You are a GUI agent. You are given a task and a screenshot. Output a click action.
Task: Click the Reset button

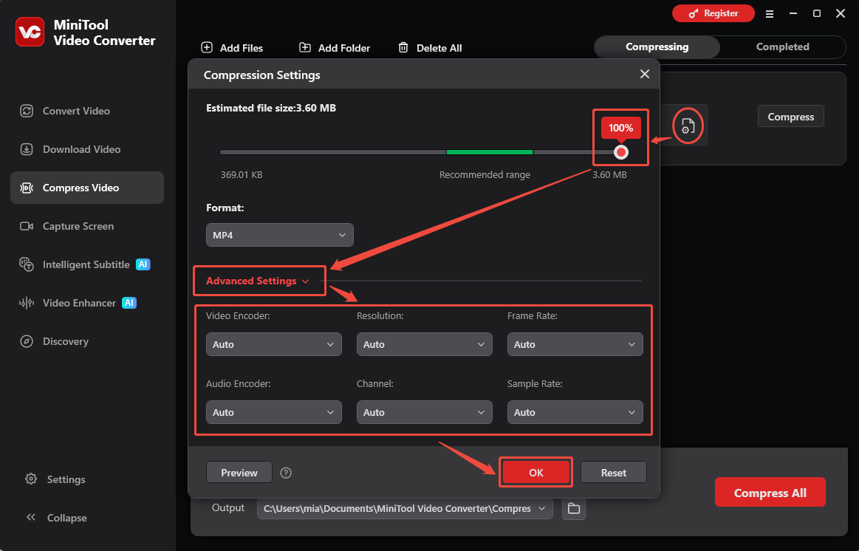(x=614, y=472)
